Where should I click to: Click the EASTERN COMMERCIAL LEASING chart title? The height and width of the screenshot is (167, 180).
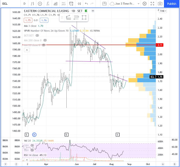(46, 11)
